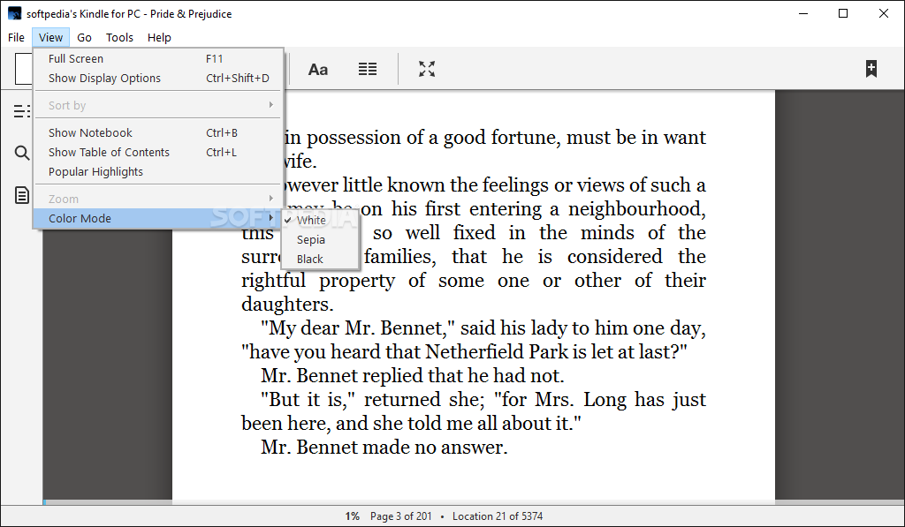Select the checked White color mode
This screenshot has width=905, height=527.
tap(320, 221)
